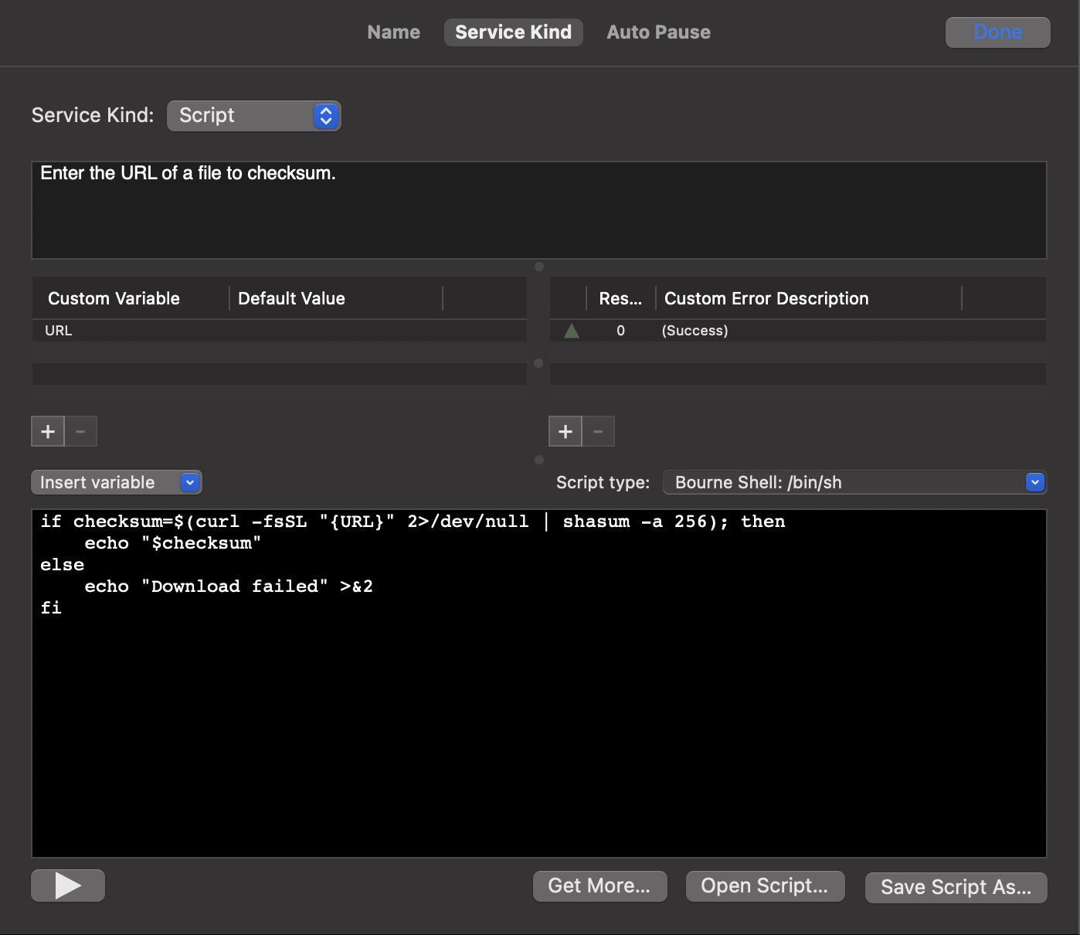
Task: Remove custom variable with minus button
Action: 80,431
